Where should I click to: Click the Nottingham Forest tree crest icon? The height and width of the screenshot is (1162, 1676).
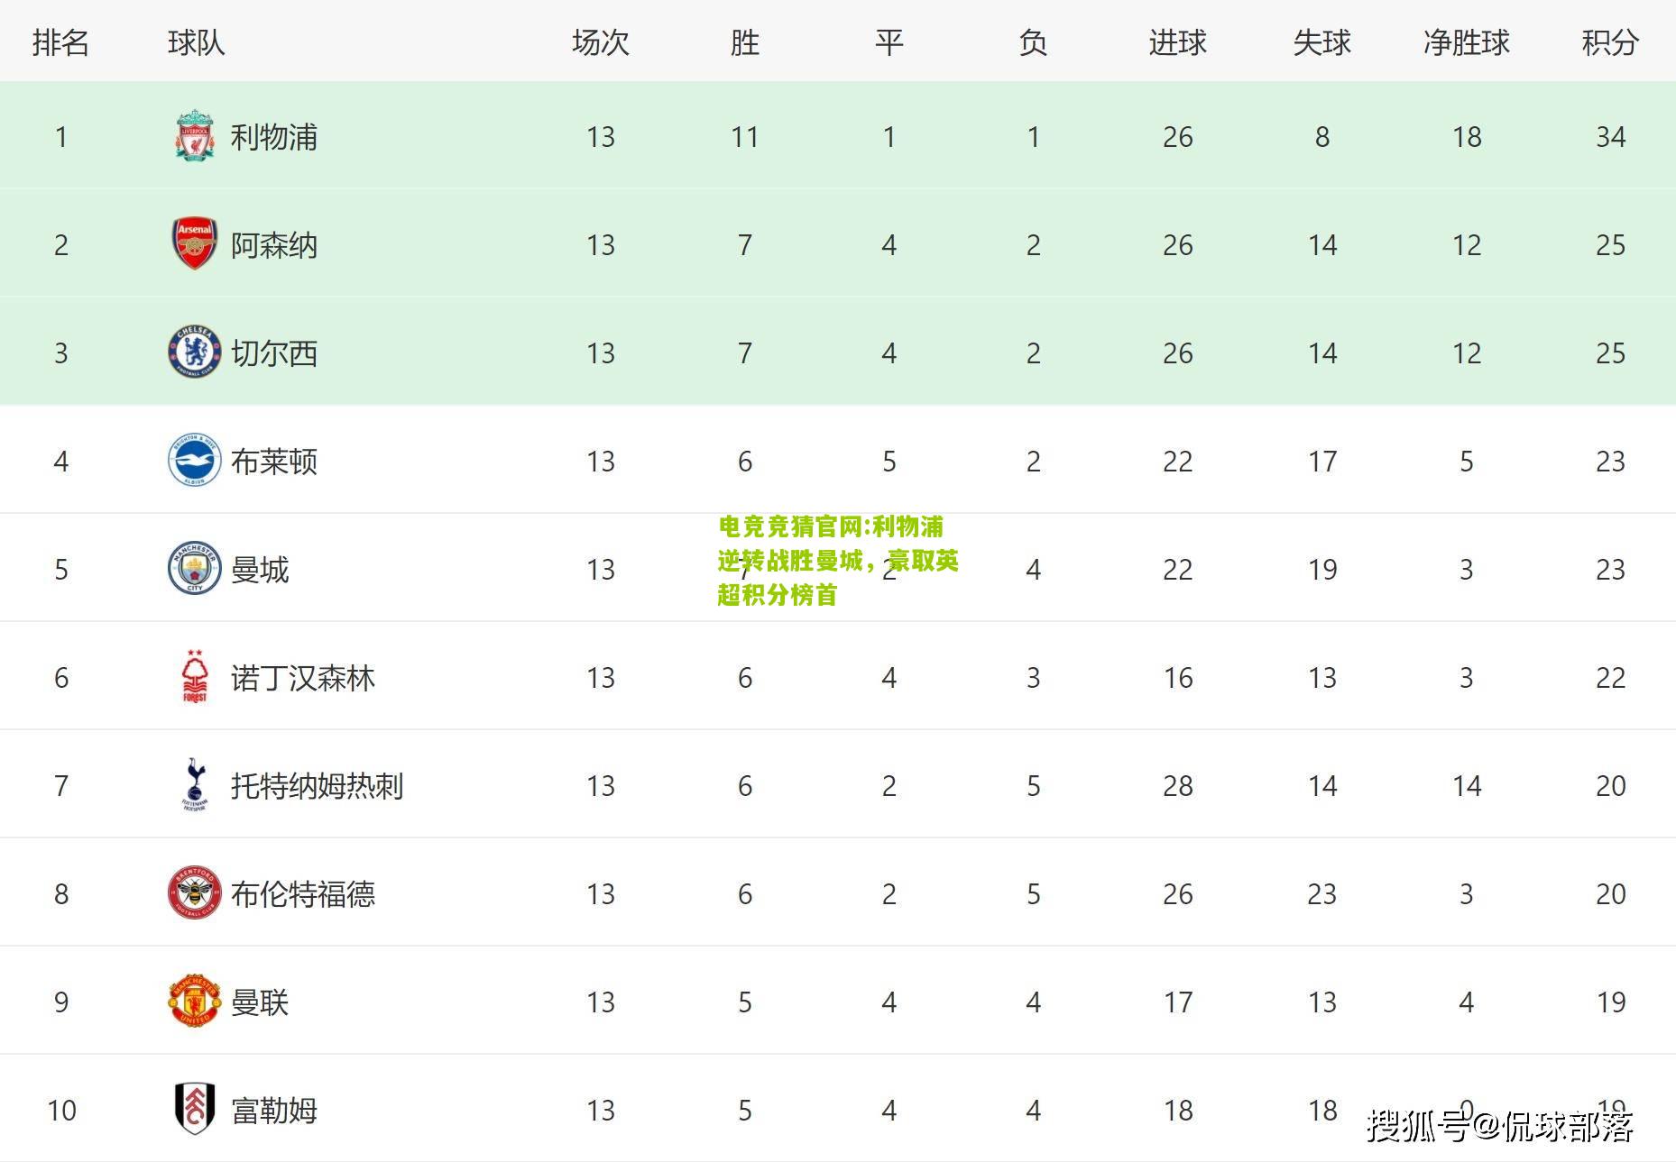pyautogui.click(x=194, y=676)
